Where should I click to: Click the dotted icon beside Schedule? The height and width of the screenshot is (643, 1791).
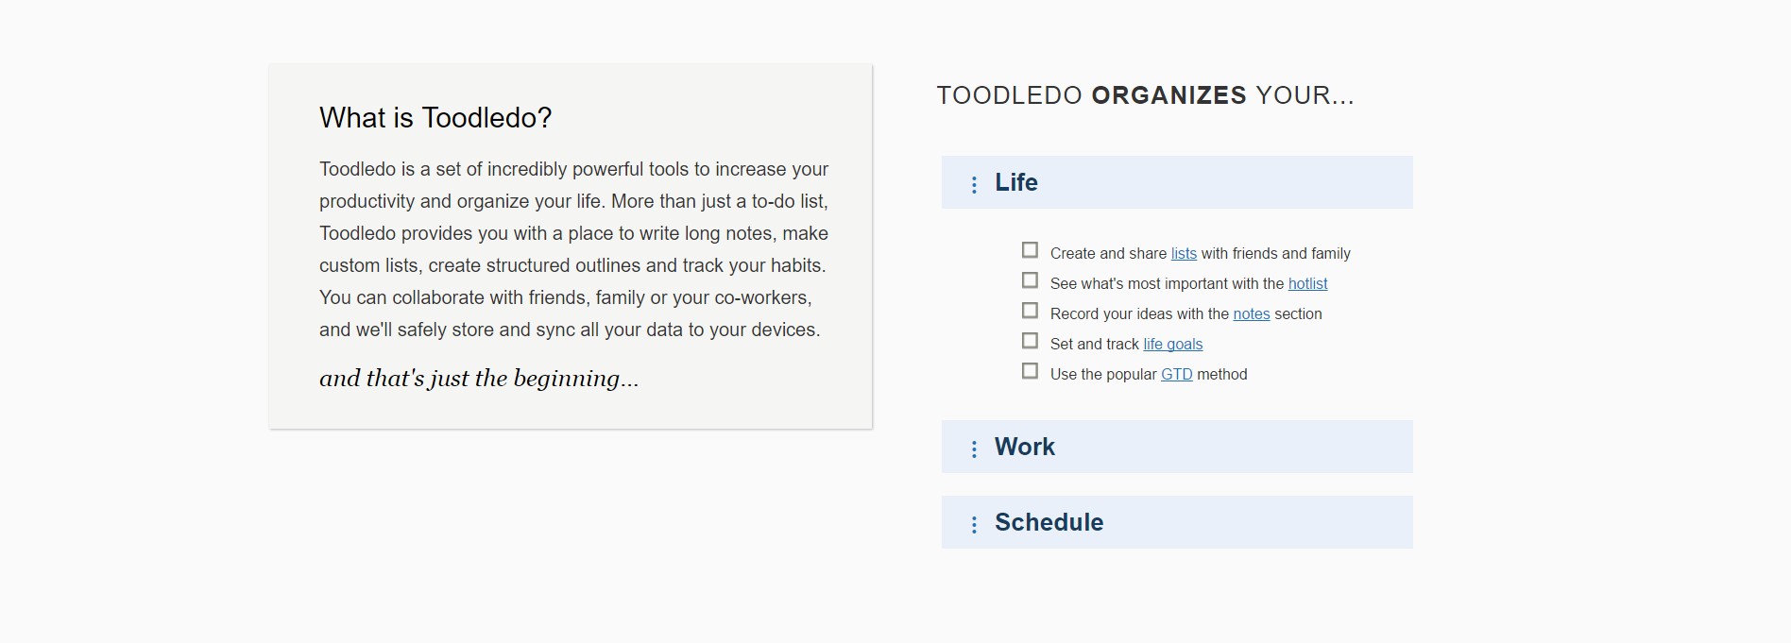pos(974,525)
